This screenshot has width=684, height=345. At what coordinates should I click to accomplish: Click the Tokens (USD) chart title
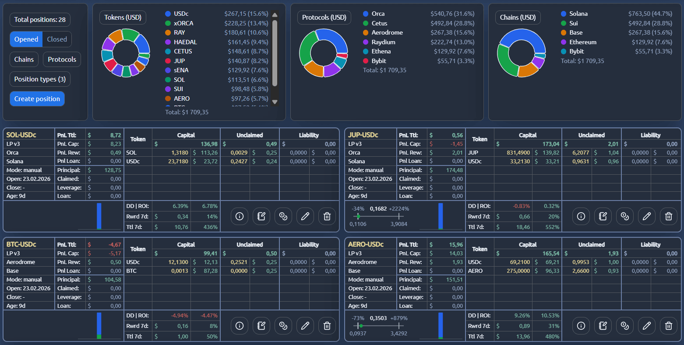coord(123,18)
